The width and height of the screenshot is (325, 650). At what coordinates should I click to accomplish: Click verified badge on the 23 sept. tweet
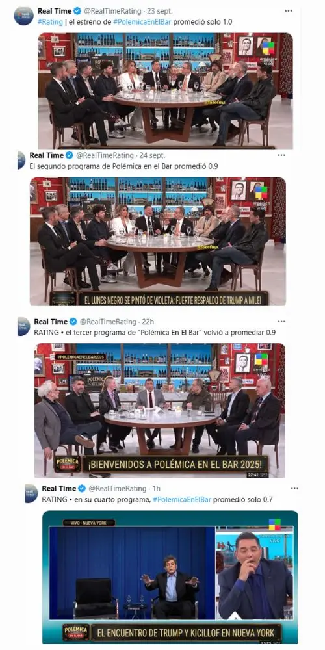point(77,11)
